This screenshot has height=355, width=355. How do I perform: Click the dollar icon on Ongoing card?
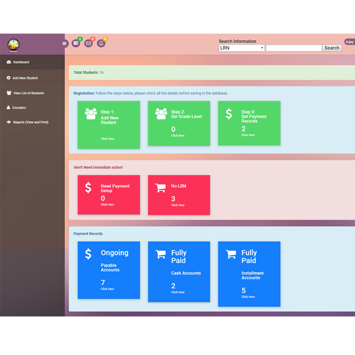point(88,254)
